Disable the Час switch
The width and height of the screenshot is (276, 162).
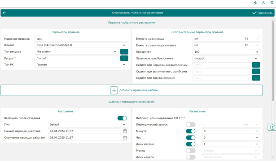191,137
